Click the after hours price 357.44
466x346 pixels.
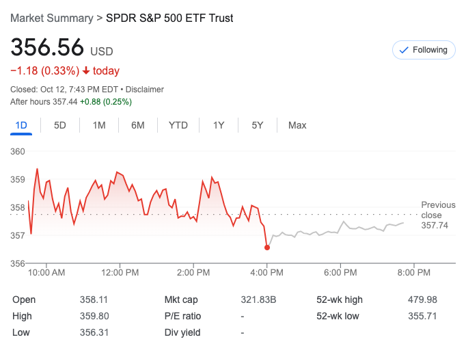click(65, 102)
